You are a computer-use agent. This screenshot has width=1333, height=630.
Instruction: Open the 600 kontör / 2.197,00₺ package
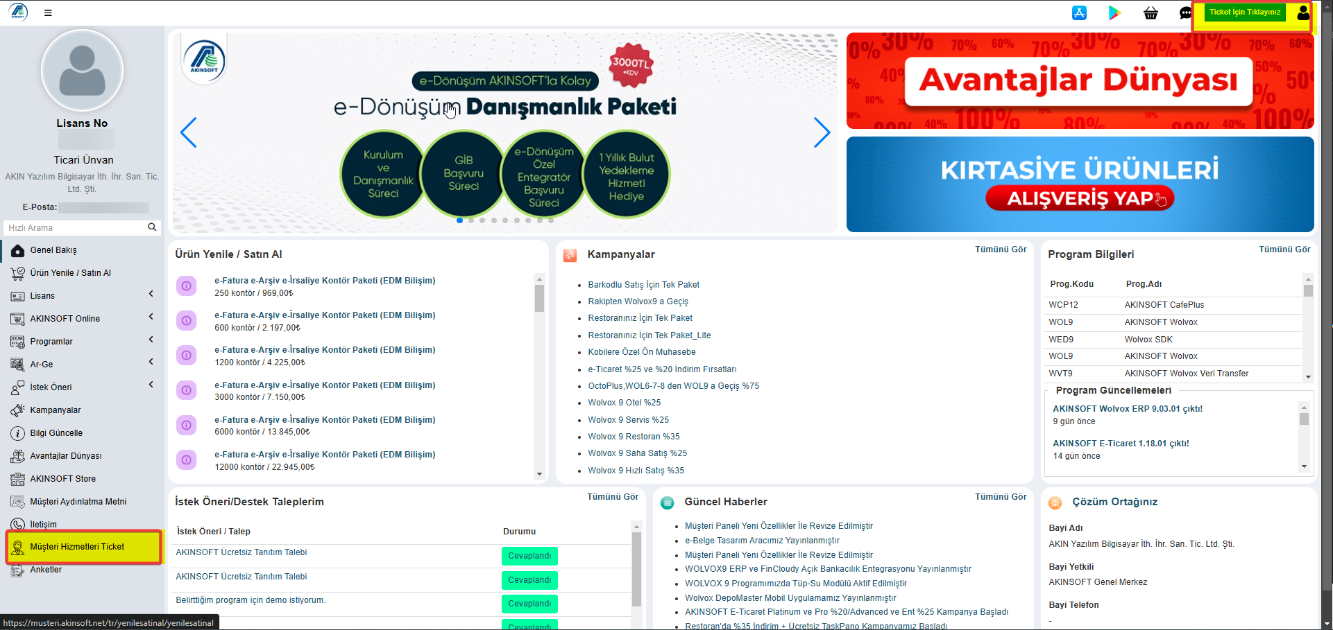point(325,321)
